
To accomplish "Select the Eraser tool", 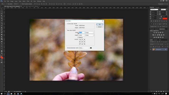I will 2,32.
